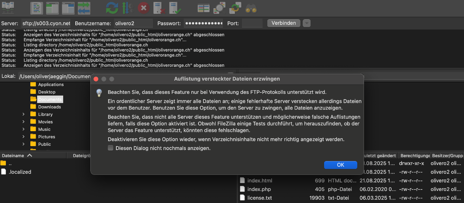Click the file size value 19903
This screenshot has width=464, height=203.
[317, 198]
